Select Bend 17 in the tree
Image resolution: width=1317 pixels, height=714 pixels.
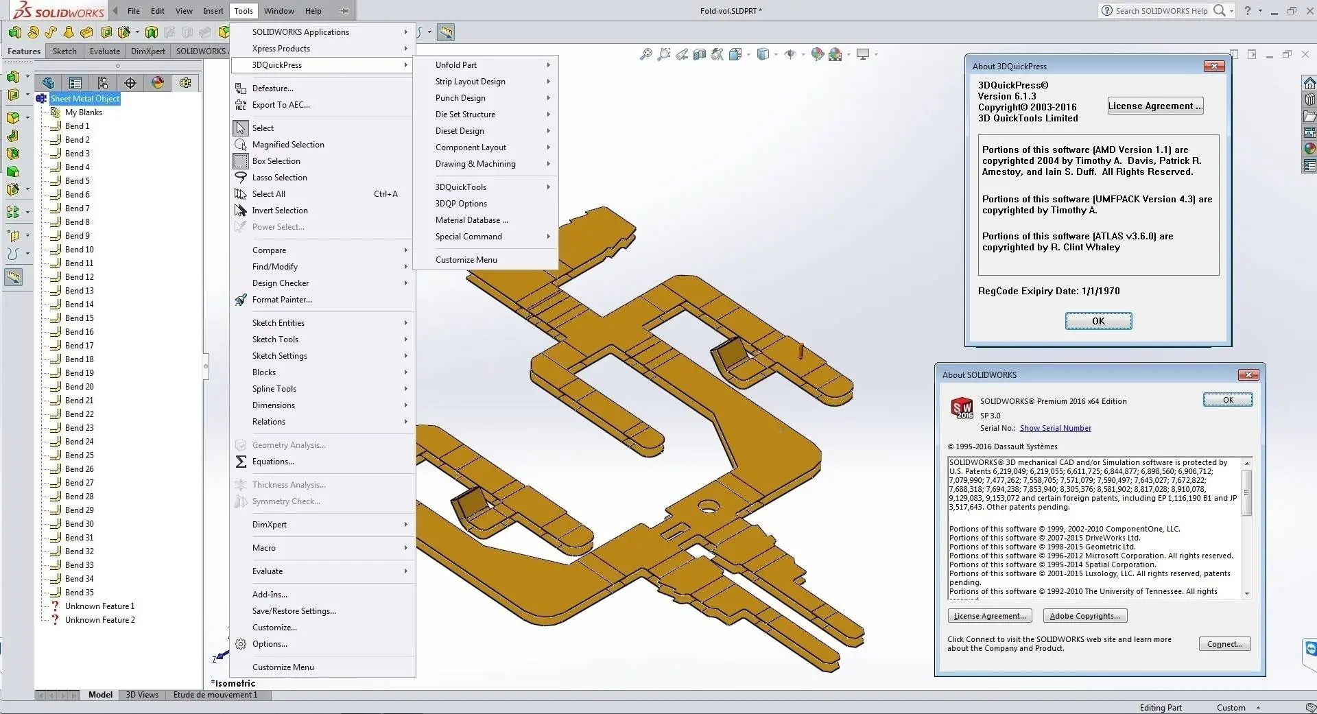pos(79,346)
